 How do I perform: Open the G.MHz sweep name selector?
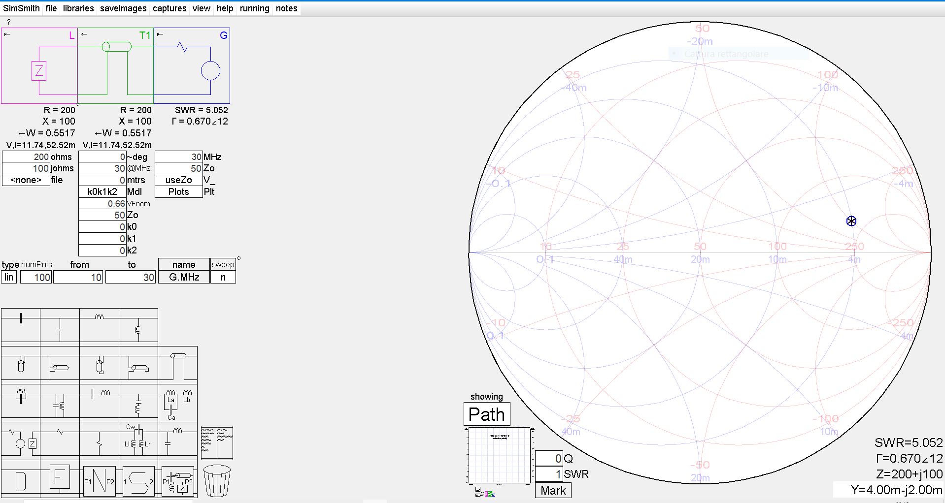click(184, 277)
